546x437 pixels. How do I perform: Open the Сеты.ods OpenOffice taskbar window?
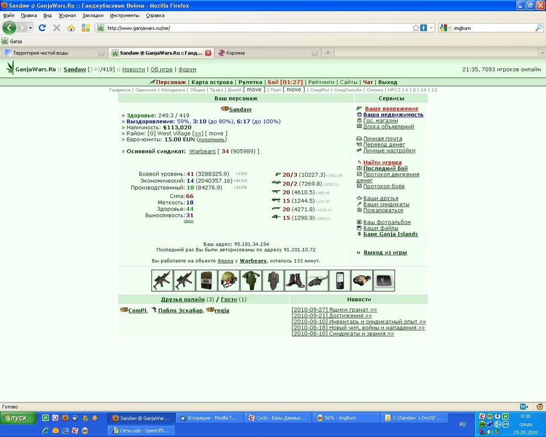tap(141, 431)
